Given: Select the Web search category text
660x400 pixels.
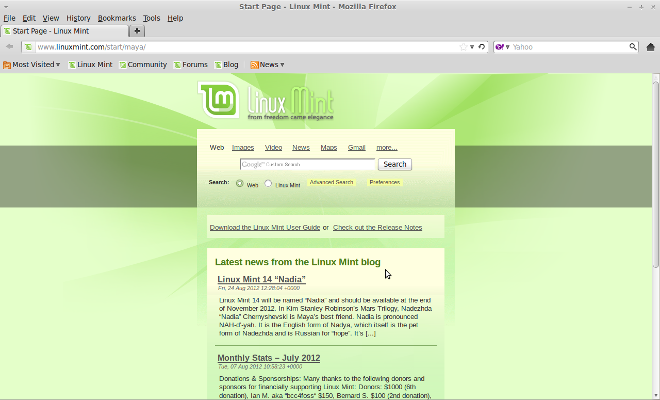Looking at the screenshot, I should pos(217,148).
